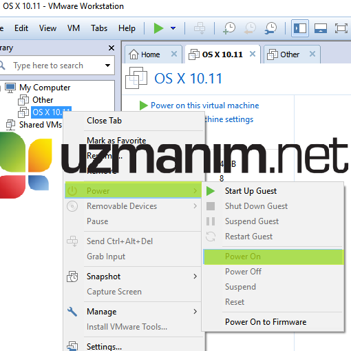Screen dimensions: 351x351
Task: Click the Revert to Snapshot toolbar icon
Action: tap(250, 28)
